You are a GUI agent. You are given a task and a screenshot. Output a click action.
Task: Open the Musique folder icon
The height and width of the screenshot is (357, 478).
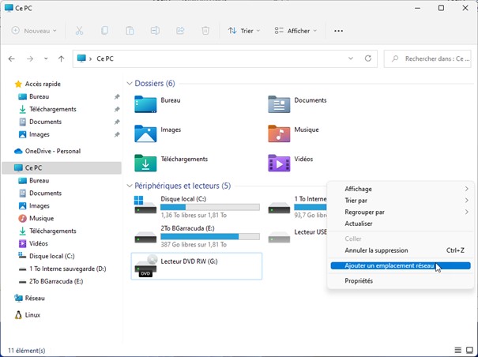pos(279,133)
